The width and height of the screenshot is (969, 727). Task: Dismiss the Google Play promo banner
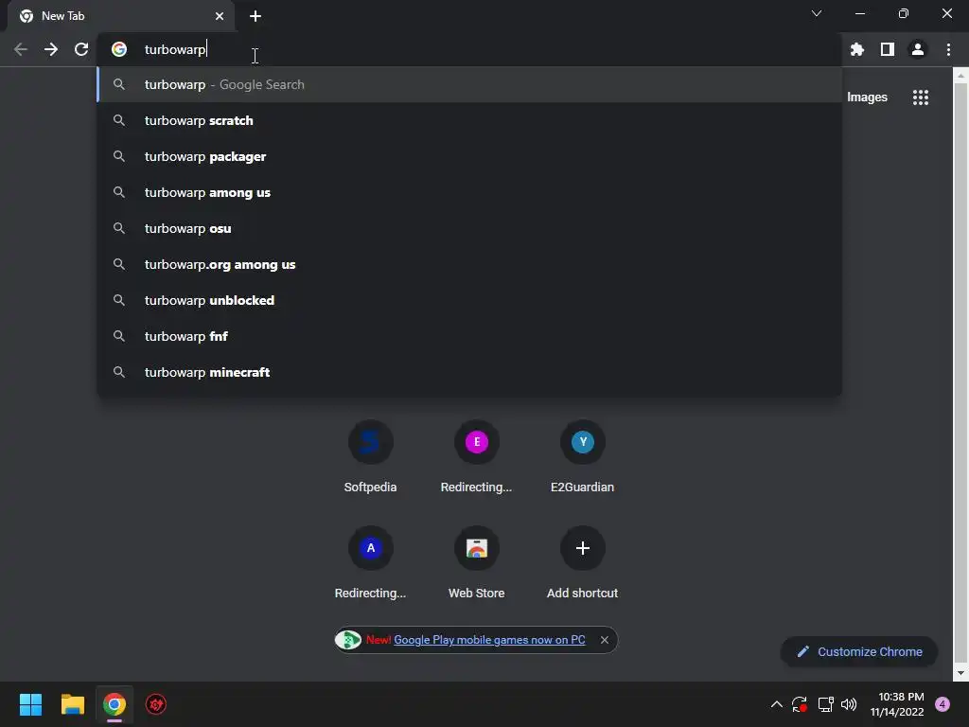(605, 640)
